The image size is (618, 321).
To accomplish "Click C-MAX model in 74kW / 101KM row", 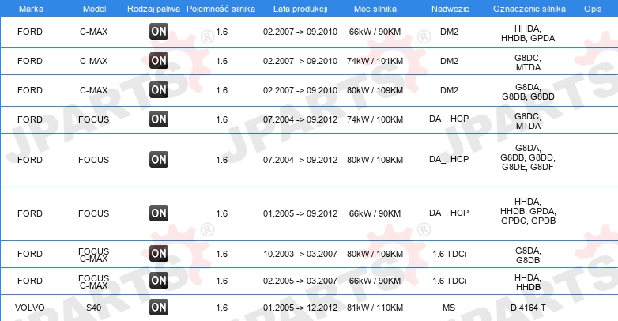I will [94, 61].
